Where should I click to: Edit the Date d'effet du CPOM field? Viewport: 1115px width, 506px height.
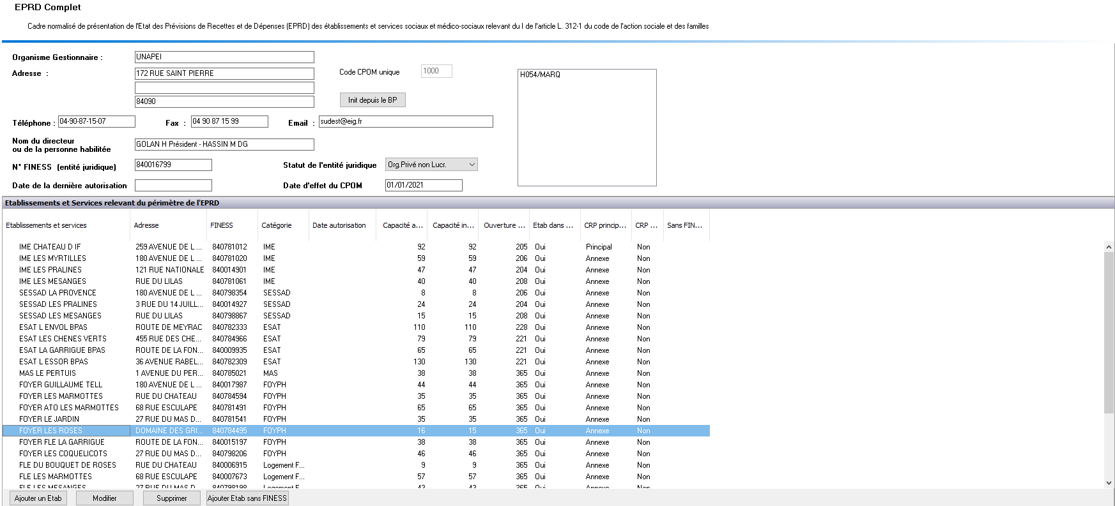coord(424,185)
